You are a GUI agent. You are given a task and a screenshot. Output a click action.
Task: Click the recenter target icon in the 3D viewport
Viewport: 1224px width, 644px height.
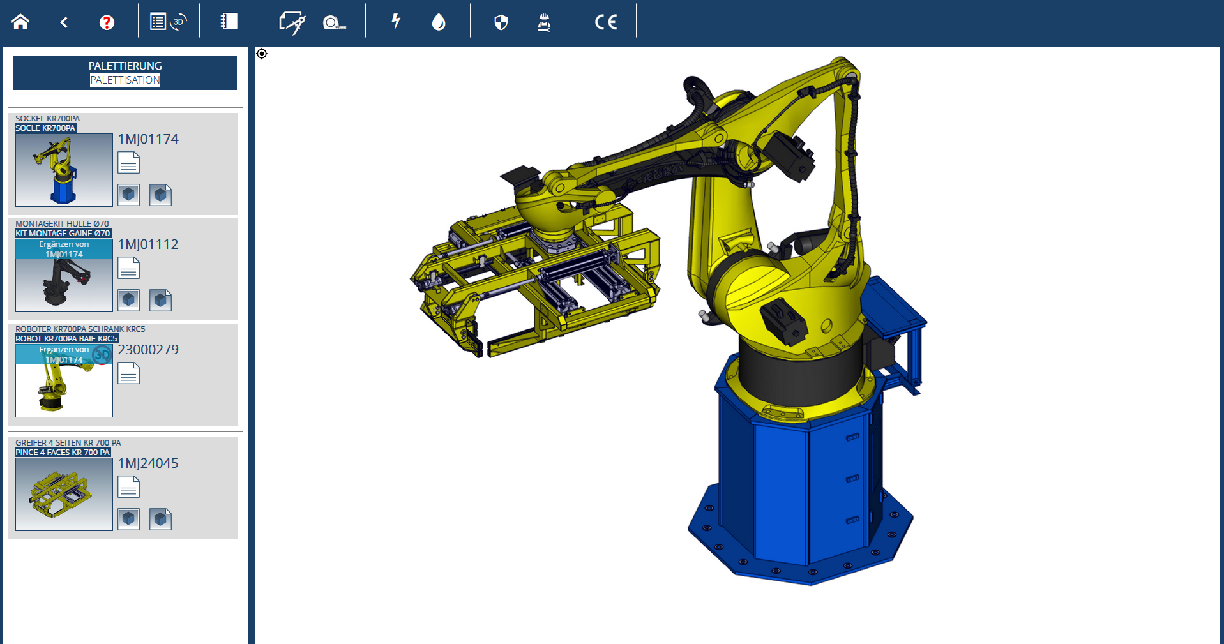pos(262,54)
